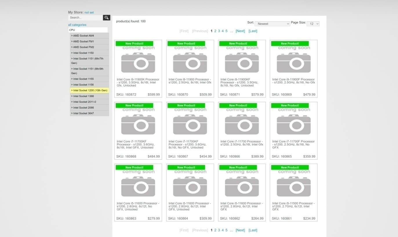Click 'not set' My Store link
This screenshot has width=398, height=237.
click(x=89, y=12)
